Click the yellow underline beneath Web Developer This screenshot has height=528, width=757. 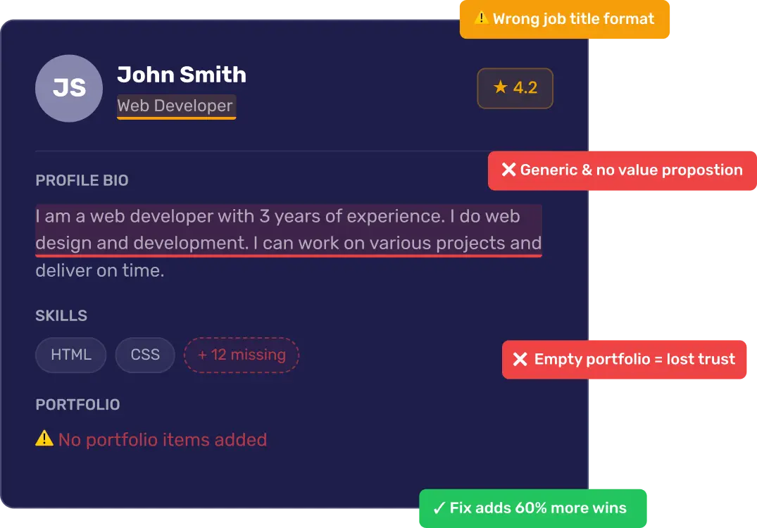coord(176,118)
